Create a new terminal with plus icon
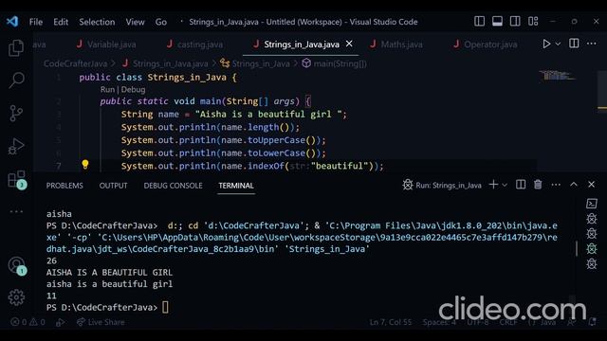This screenshot has width=607, height=341. pos(493,185)
